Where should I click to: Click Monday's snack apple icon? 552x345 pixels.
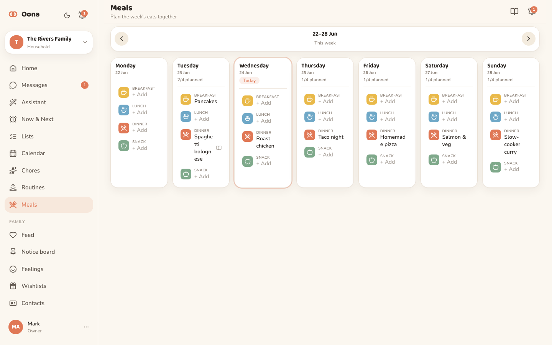click(x=124, y=146)
